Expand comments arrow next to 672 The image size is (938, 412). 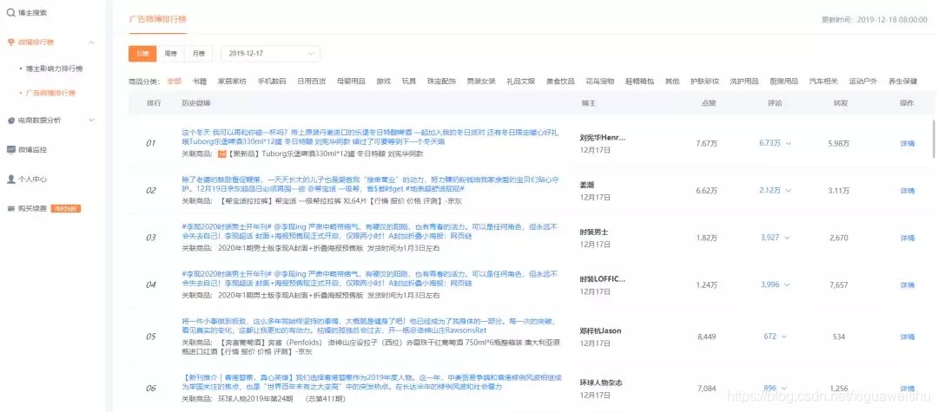pos(785,337)
